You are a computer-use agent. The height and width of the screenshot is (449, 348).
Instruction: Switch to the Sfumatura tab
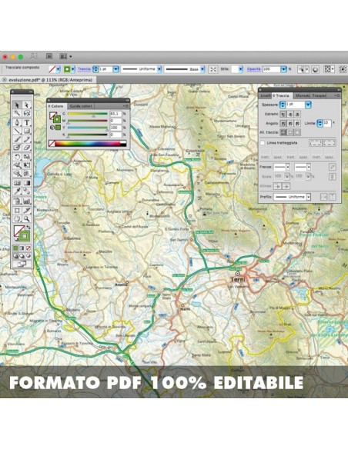pos(302,95)
